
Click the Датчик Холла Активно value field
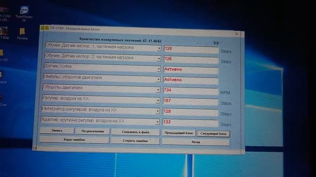point(191,70)
